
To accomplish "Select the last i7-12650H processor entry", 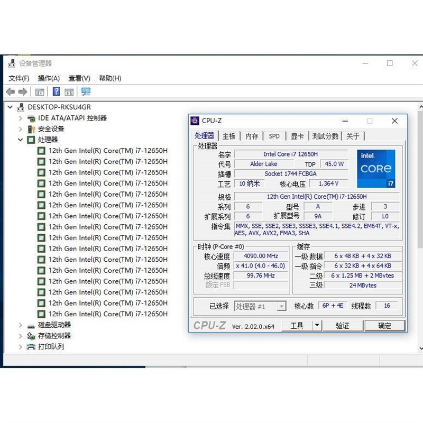I will 103,314.
